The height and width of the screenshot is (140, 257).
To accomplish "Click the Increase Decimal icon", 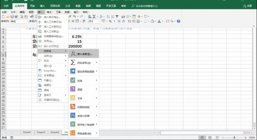I will coord(119,21).
